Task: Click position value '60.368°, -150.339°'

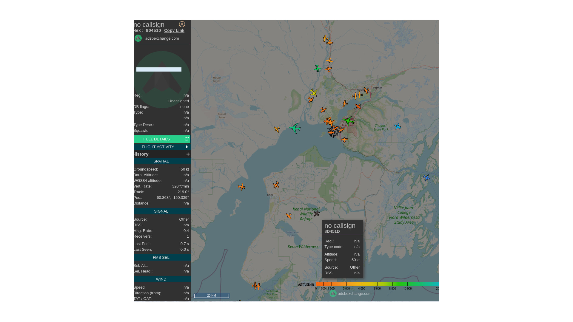Action: [x=173, y=198]
